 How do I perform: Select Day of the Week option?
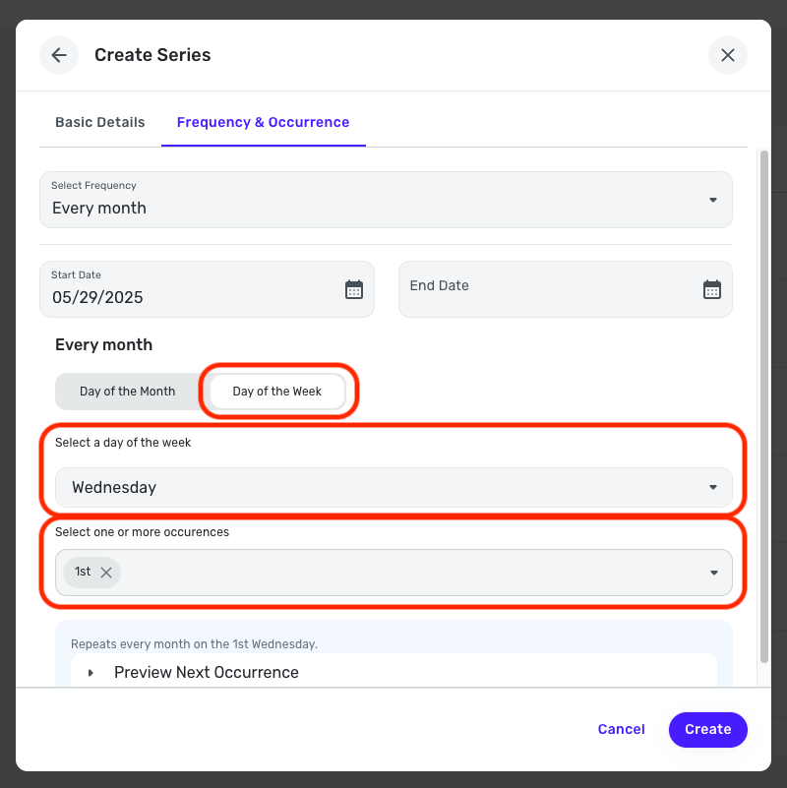point(276,392)
